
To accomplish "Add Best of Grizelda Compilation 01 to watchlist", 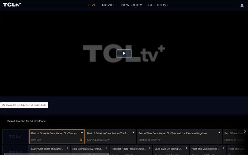I will click(82, 133).
